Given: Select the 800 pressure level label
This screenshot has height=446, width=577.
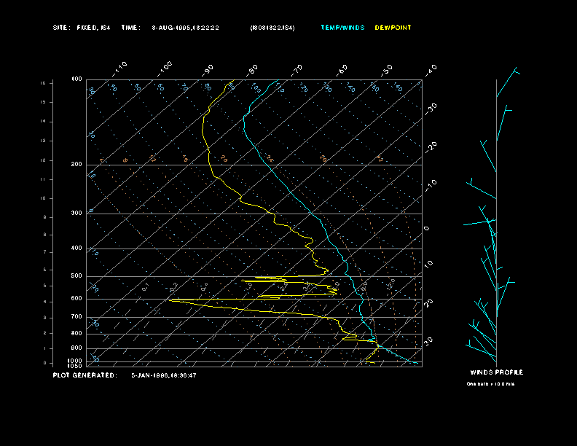Looking at the screenshot, I should click(x=76, y=333).
